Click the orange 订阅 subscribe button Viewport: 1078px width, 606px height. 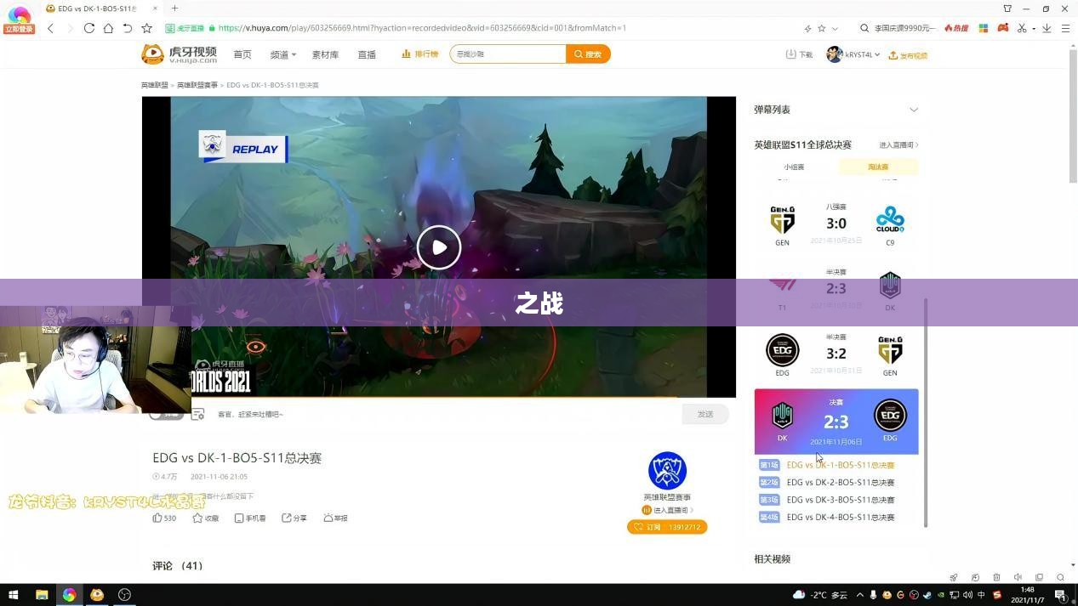coord(667,527)
